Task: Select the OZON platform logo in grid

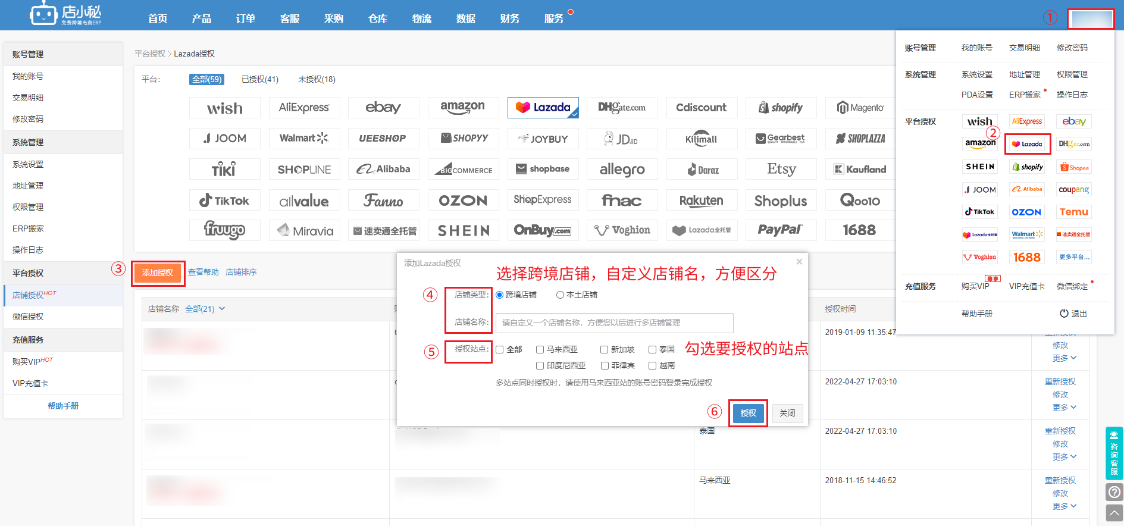Action: point(463,201)
